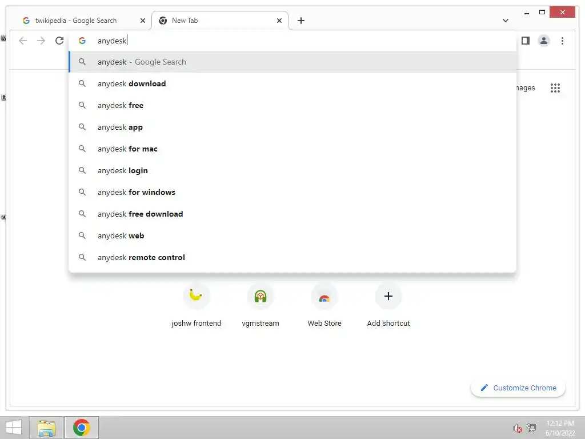The height and width of the screenshot is (439, 585).
Task: Click the vgmstream label
Action: (x=261, y=324)
